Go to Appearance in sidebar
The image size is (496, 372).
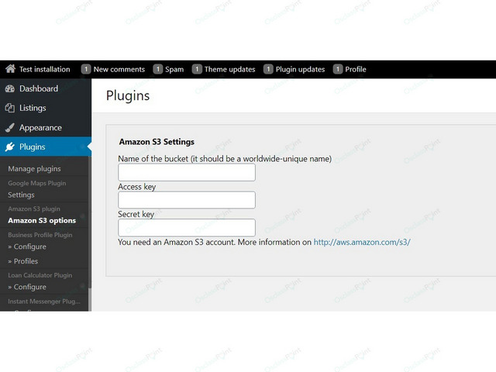click(x=40, y=128)
